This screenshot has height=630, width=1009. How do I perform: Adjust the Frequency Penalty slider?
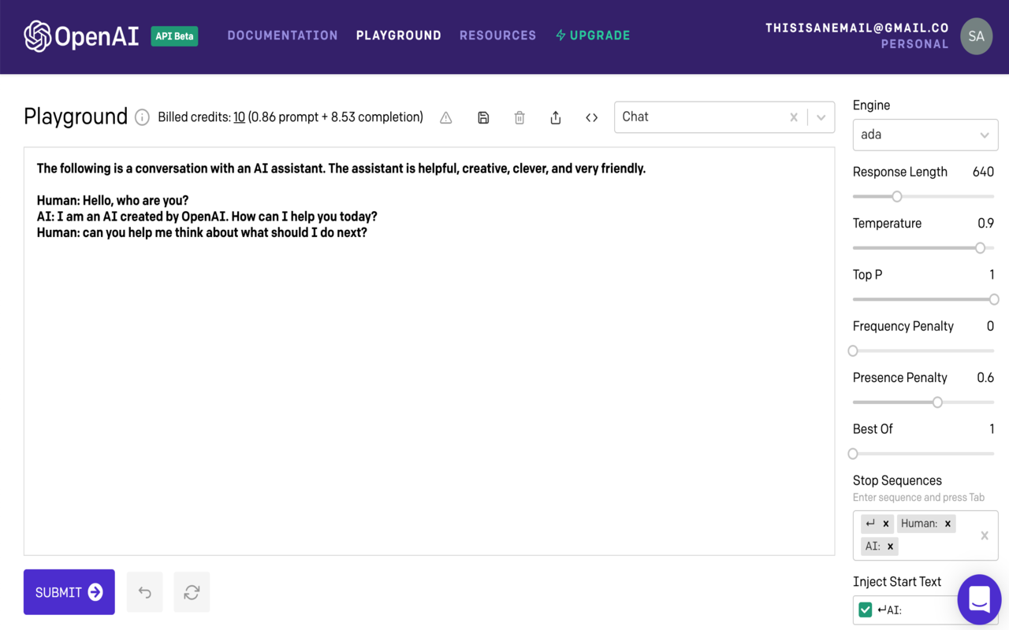pos(853,350)
